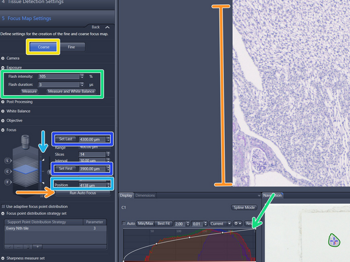The width and height of the screenshot is (350, 262).
Task: Click the Run Auto Focus button
Action: tap(83, 193)
